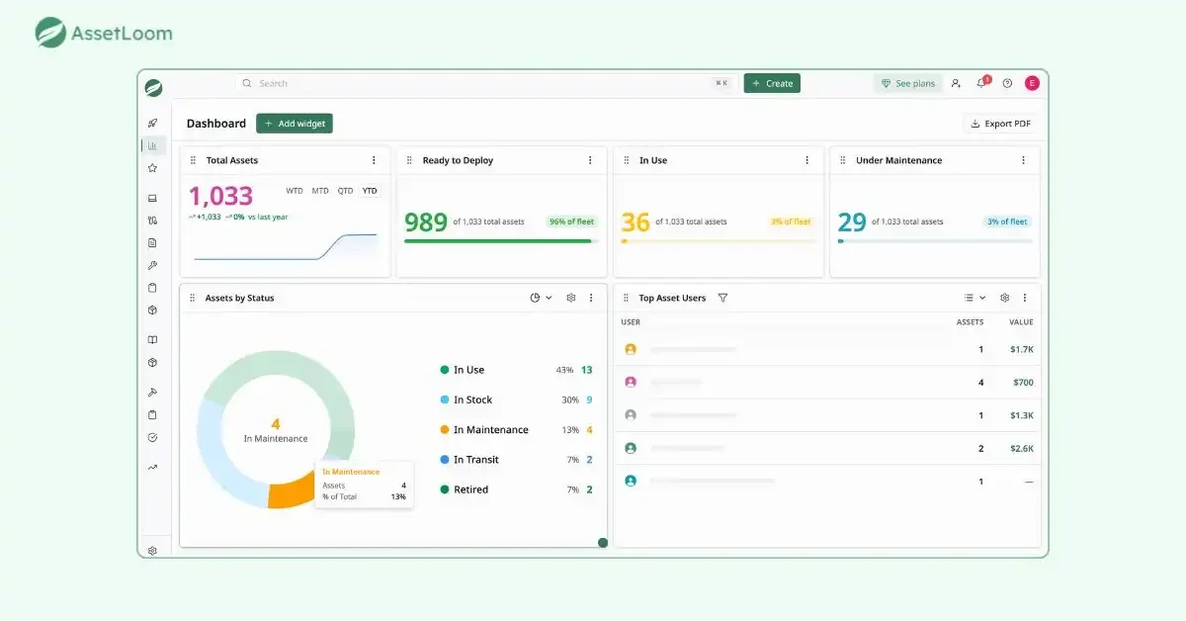Viewport: 1186px width, 621px height.
Task: Open settings gear at sidebar bottom
Action: (x=152, y=551)
